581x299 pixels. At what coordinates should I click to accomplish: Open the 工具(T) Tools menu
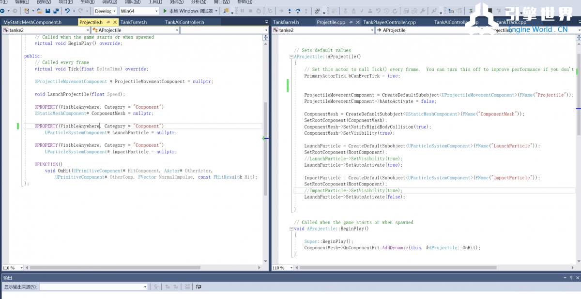(x=155, y=2)
